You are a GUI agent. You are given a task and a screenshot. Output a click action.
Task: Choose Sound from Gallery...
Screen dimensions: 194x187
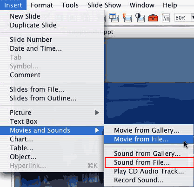tap(149, 154)
